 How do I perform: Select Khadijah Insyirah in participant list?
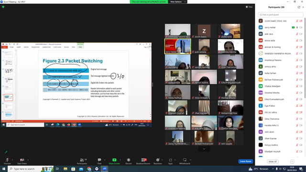(281, 151)
